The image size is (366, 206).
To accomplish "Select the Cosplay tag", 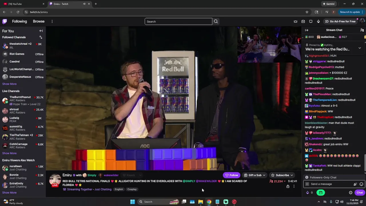I will [x=132, y=189].
